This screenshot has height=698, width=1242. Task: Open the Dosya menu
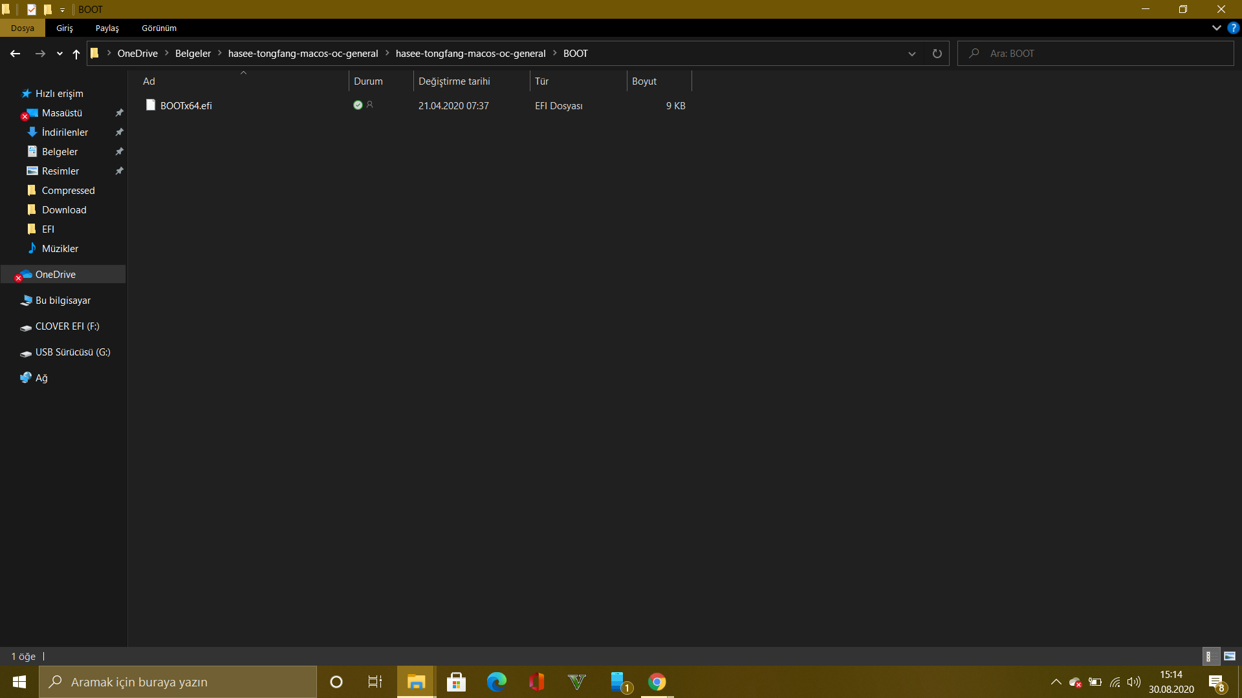pos(22,28)
